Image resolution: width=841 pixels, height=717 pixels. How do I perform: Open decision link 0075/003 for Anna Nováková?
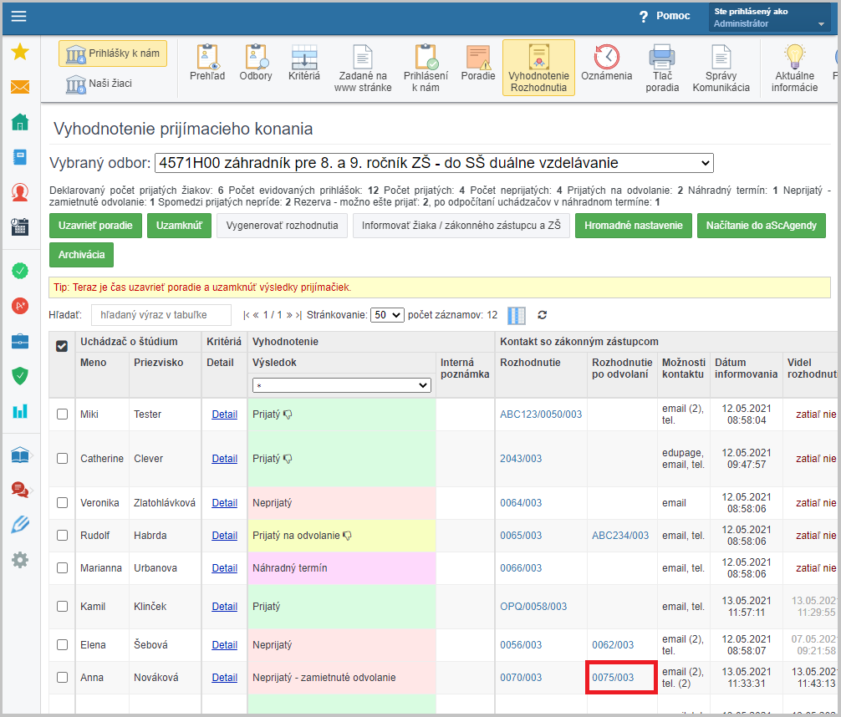[613, 678]
